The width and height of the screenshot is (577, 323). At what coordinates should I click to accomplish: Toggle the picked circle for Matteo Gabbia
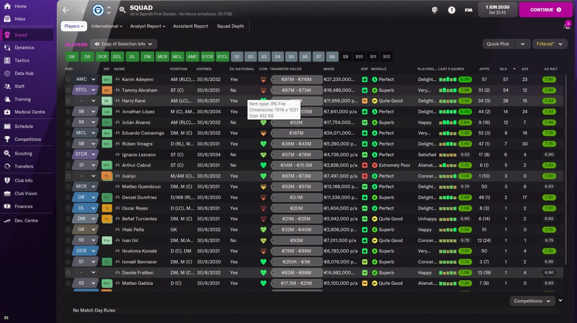[x=68, y=283]
